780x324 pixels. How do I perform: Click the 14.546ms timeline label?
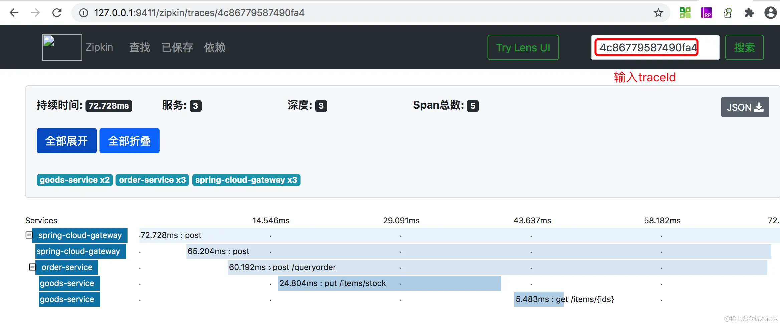pyautogui.click(x=271, y=220)
